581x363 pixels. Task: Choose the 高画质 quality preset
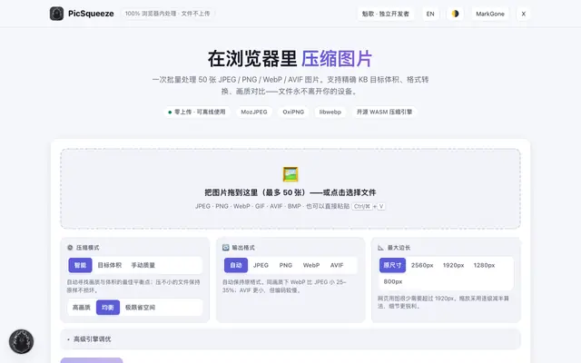pos(82,308)
